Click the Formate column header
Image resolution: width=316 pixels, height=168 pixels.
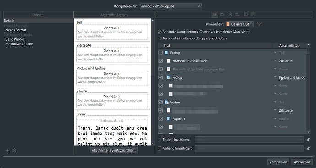pos(38,15)
